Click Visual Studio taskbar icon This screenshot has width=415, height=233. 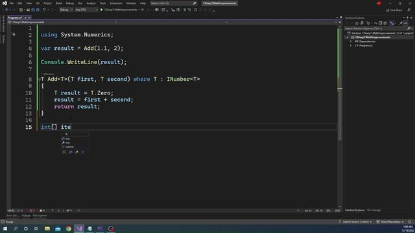point(79,228)
